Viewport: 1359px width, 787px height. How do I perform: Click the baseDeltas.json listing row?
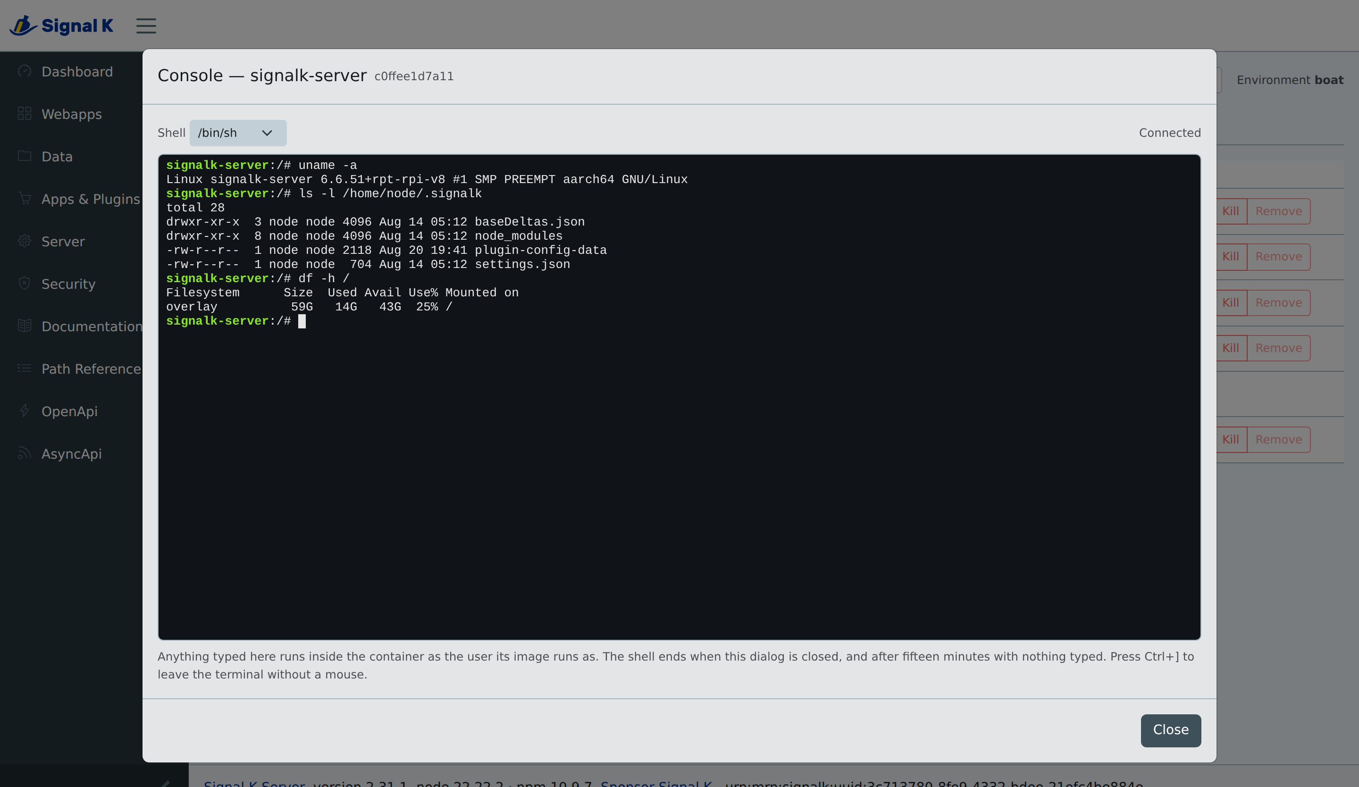coord(375,222)
